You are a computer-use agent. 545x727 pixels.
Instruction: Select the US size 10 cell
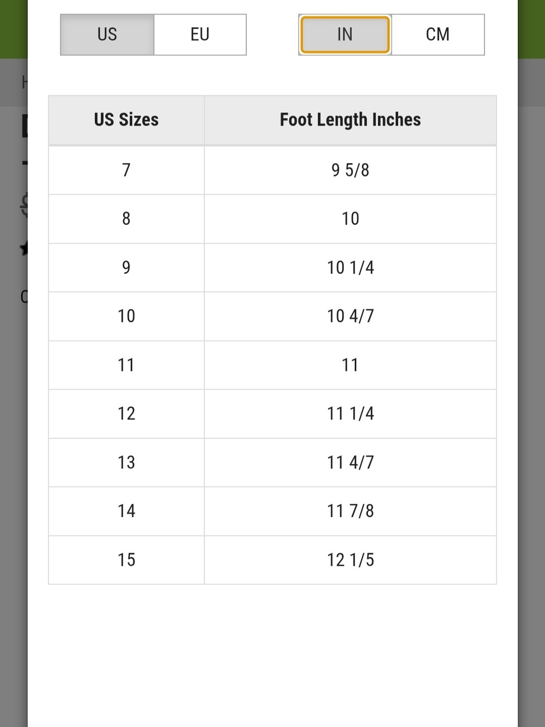point(126,316)
